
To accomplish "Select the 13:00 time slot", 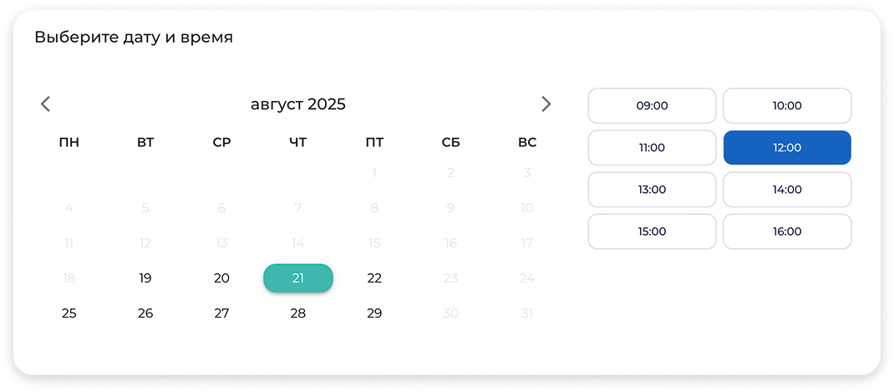I will 652,190.
